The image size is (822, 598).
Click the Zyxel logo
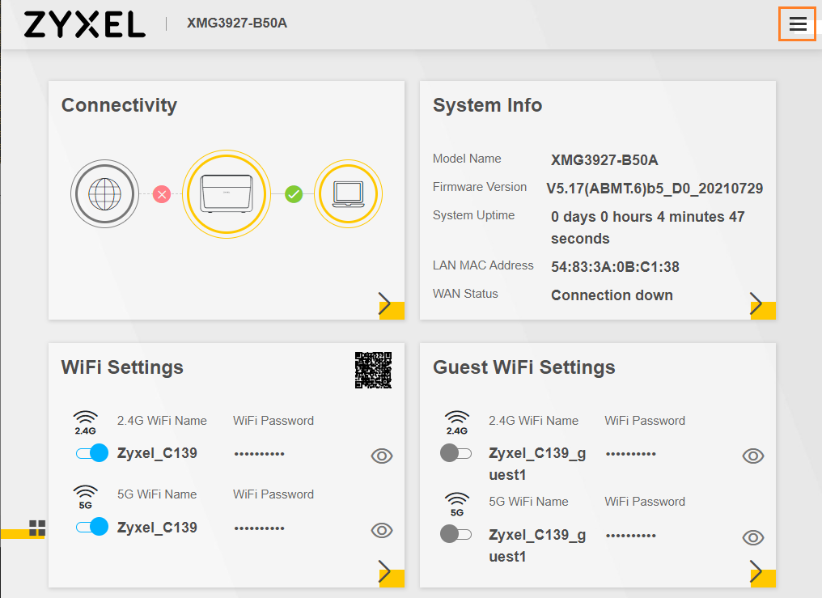[x=84, y=24]
